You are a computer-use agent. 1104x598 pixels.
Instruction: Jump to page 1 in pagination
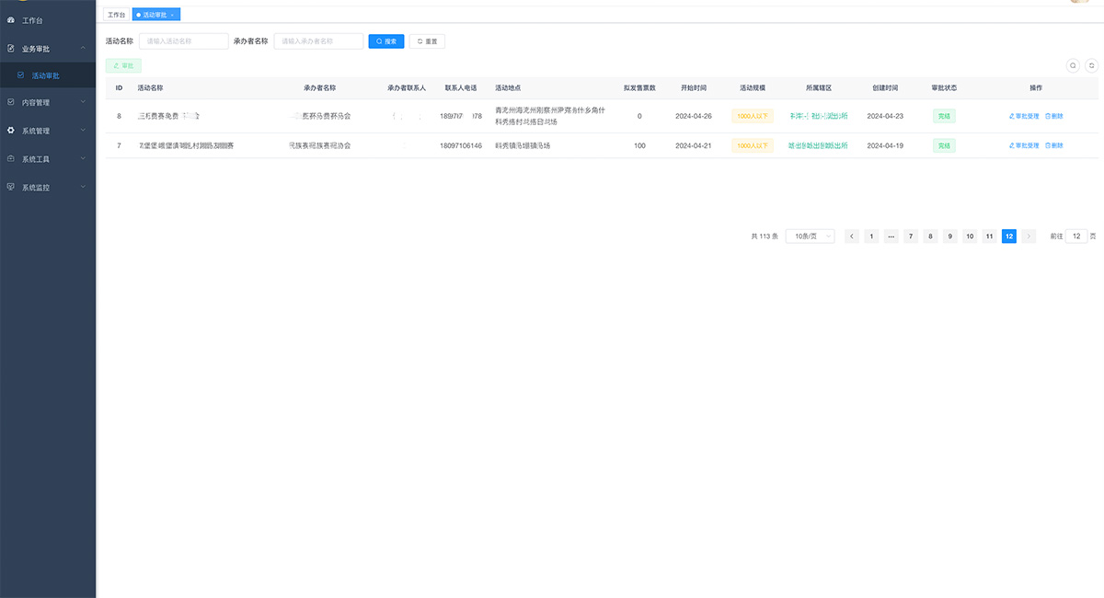[871, 236]
